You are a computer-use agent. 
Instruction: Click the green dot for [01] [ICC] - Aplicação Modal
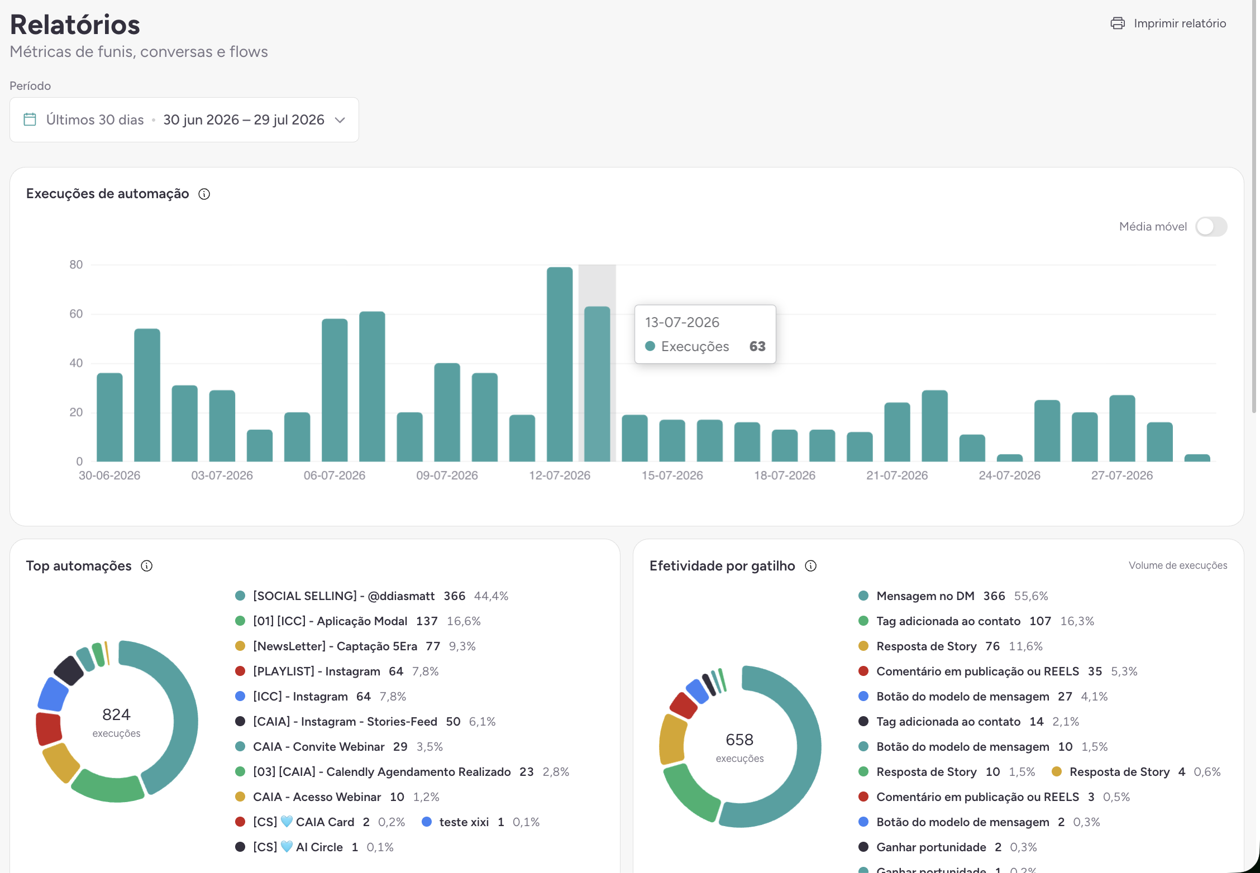point(241,621)
